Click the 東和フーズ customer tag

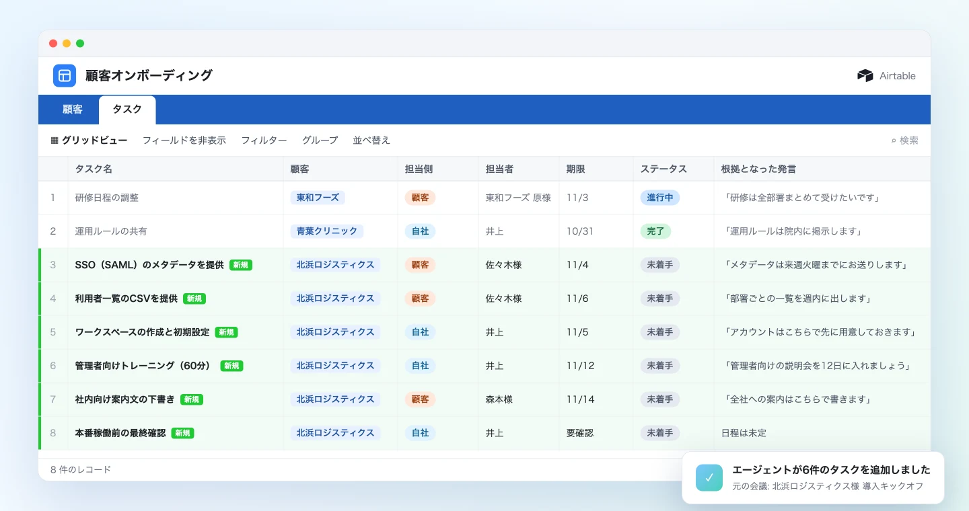click(318, 198)
